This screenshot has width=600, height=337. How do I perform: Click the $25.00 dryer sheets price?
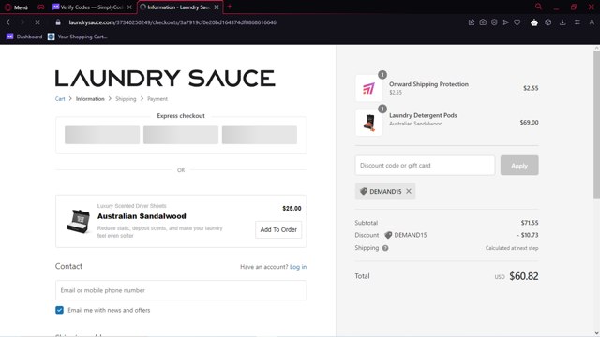point(292,208)
